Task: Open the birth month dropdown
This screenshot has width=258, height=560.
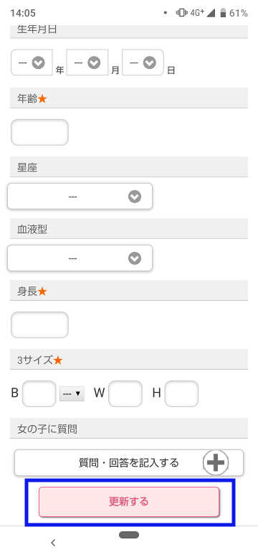Action: pyautogui.click(x=87, y=62)
